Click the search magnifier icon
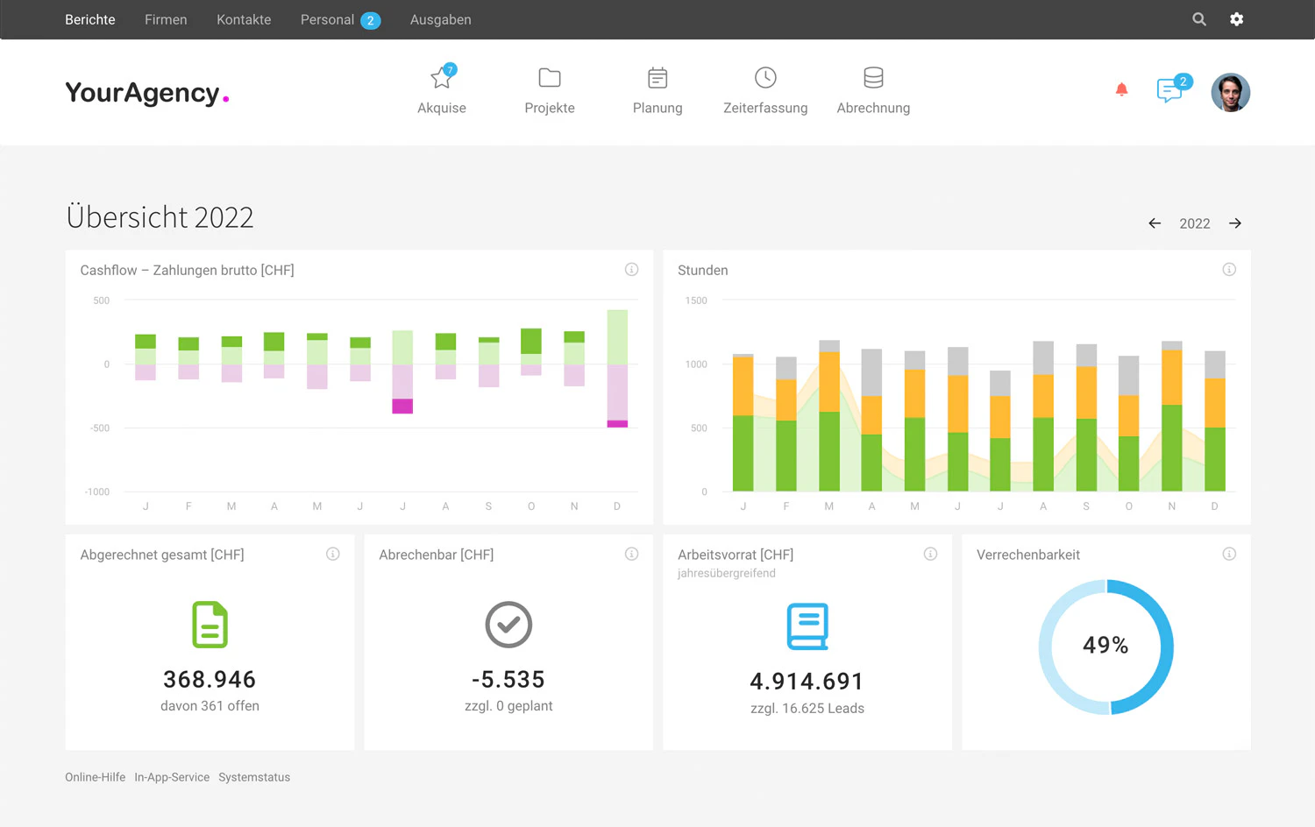1315x827 pixels. tap(1198, 19)
